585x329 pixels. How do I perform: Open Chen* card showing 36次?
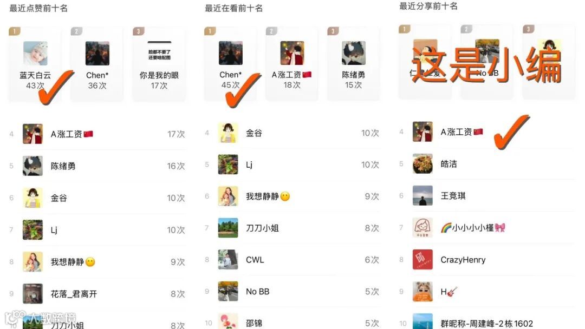(97, 64)
